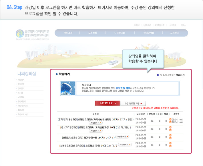Image resolution: width=203 pixels, height=166 pixels.
Task: Select 성적관리 in the sidebar
Action: tap(21, 84)
